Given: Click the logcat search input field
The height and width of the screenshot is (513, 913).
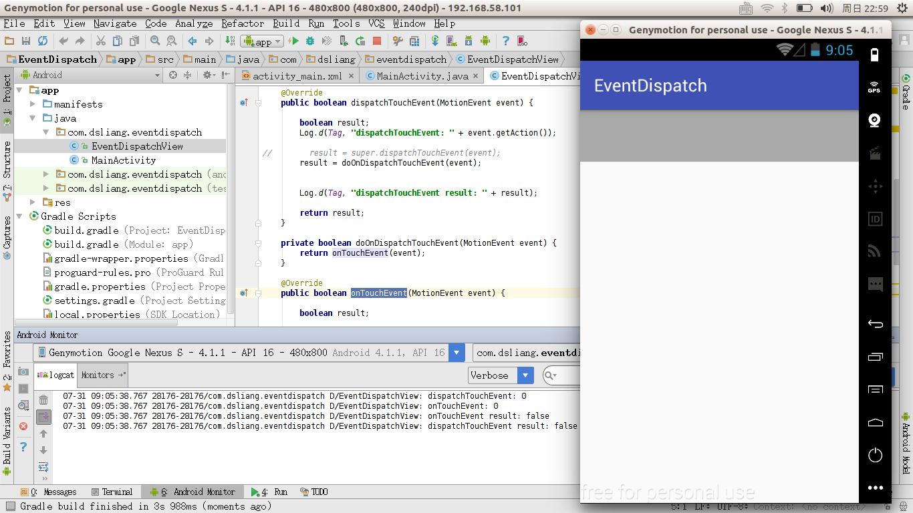Looking at the screenshot, I should 568,375.
